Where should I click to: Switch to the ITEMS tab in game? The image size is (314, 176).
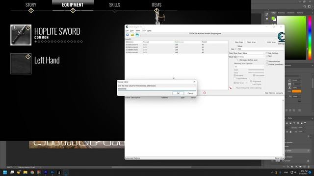(x=157, y=5)
